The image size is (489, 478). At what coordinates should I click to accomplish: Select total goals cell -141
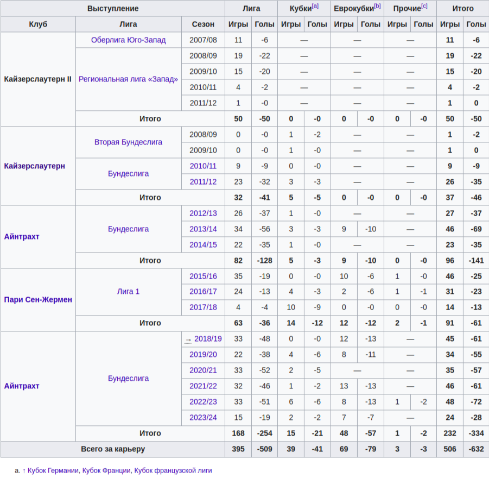[476, 260]
